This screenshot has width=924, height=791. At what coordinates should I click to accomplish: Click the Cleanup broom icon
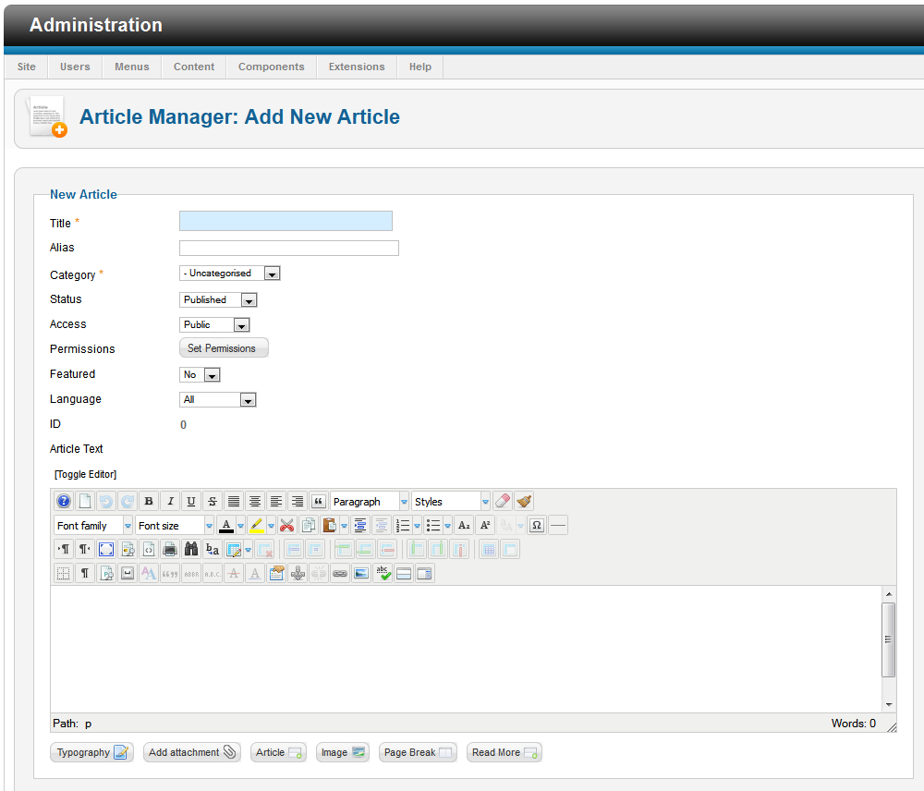click(524, 502)
